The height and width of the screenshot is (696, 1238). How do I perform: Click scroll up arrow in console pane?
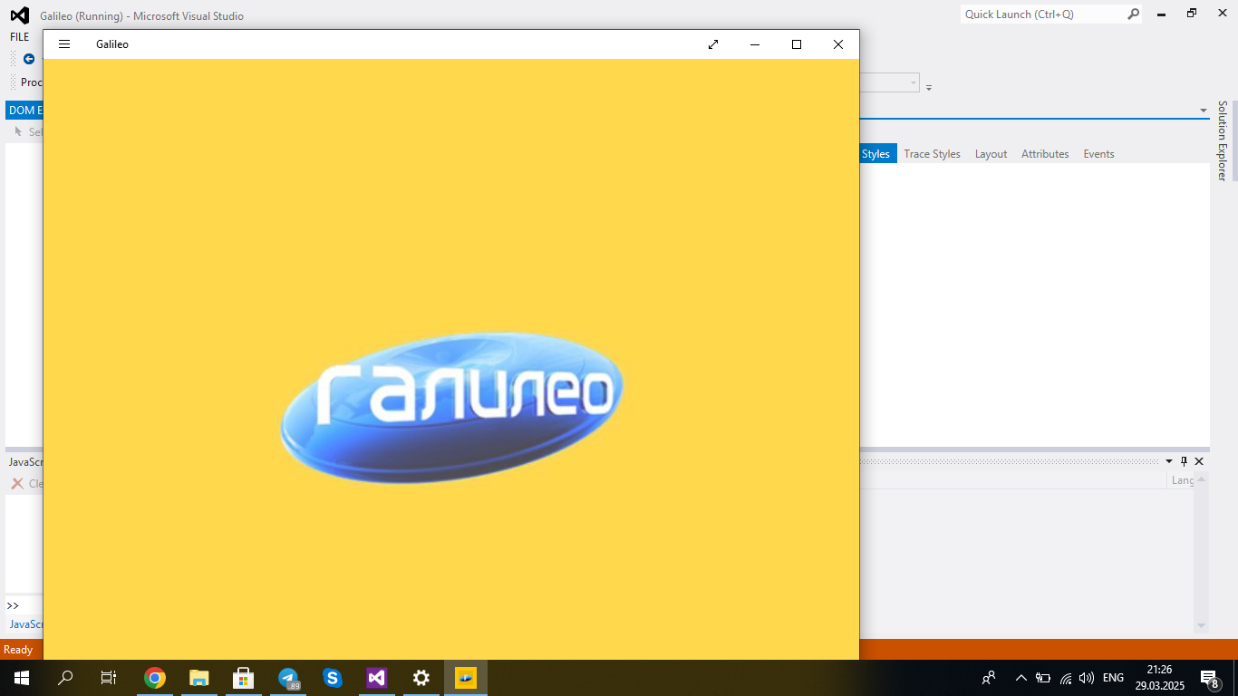click(1202, 478)
